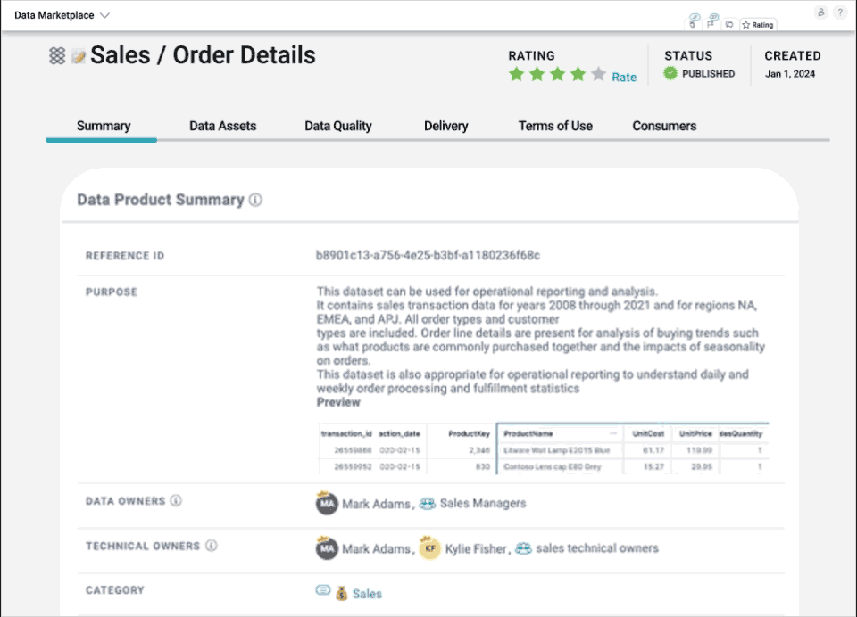The width and height of the screenshot is (857, 617).
Task: Open the ProductName column menu
Action: pos(612,433)
